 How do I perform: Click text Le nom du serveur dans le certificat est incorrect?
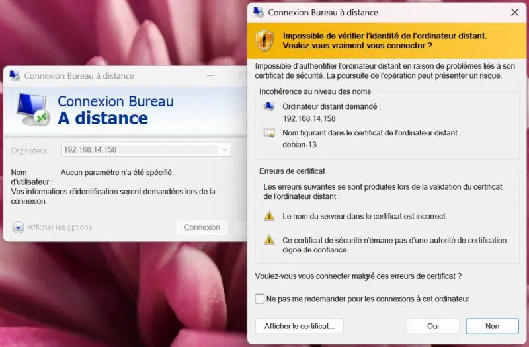365,216
